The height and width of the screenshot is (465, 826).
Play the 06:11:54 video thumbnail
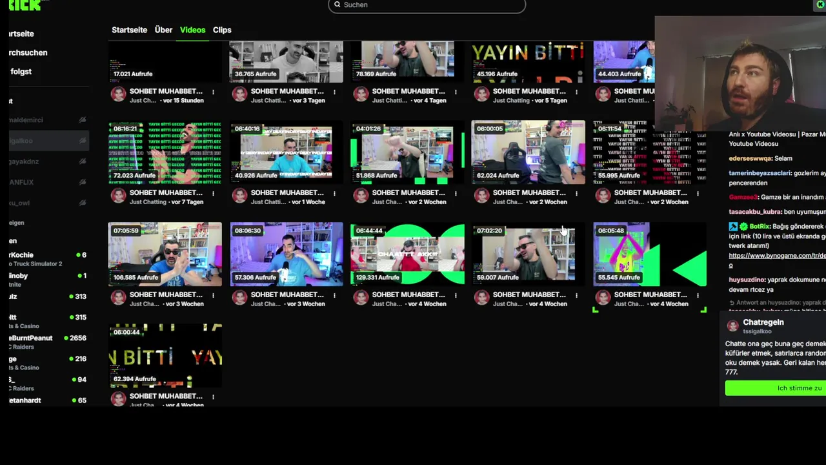(650, 152)
